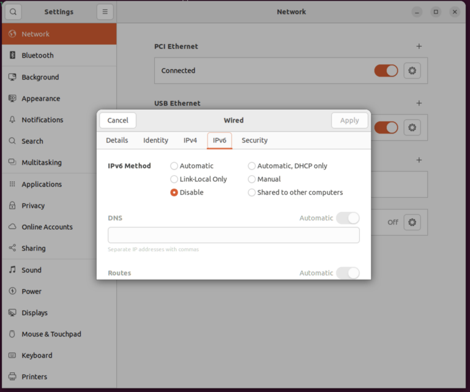Click the Bluetooth icon in sidebar

click(x=12, y=55)
